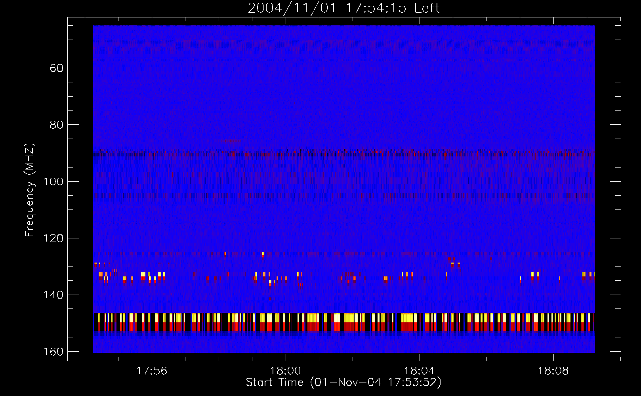Click the 18:00 time tick label
This screenshot has width=641, height=396.
[x=286, y=371]
